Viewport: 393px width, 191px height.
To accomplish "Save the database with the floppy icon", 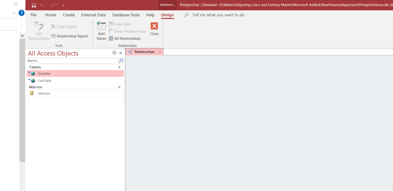I will (34, 5).
